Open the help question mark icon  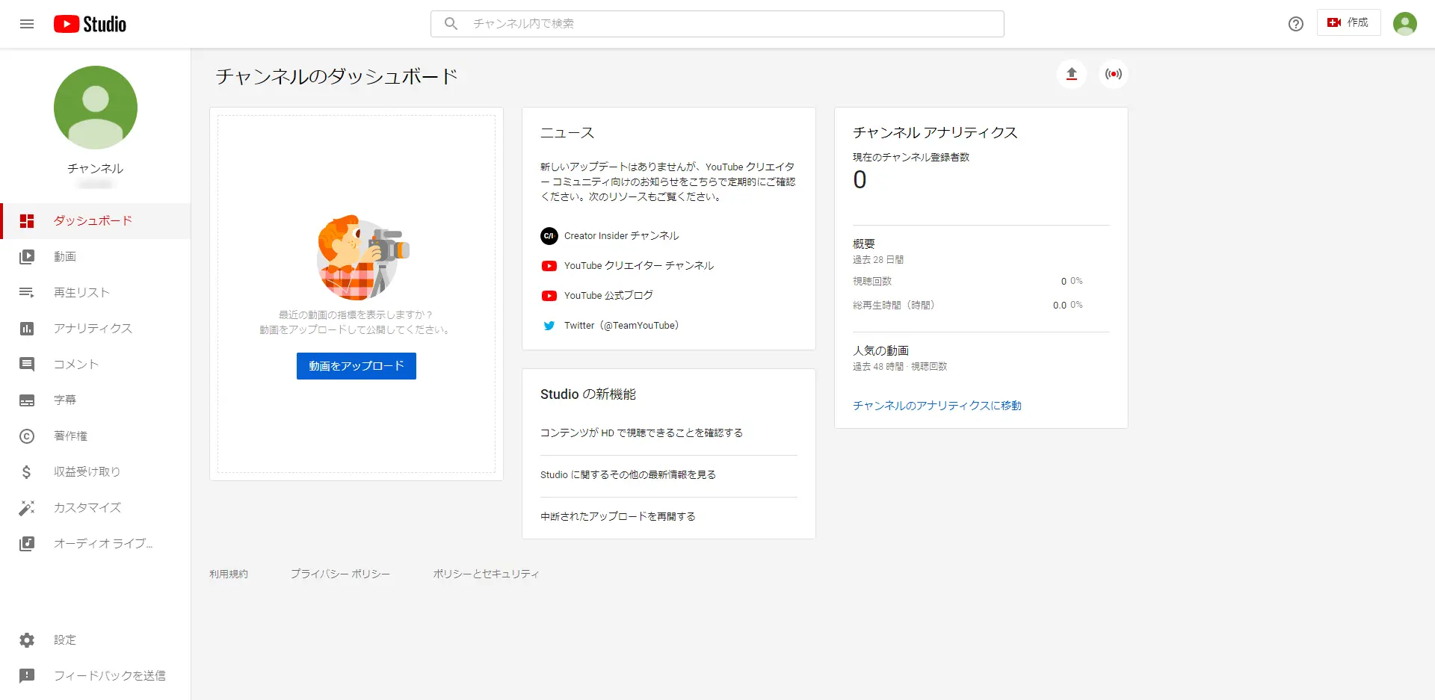tap(1296, 24)
